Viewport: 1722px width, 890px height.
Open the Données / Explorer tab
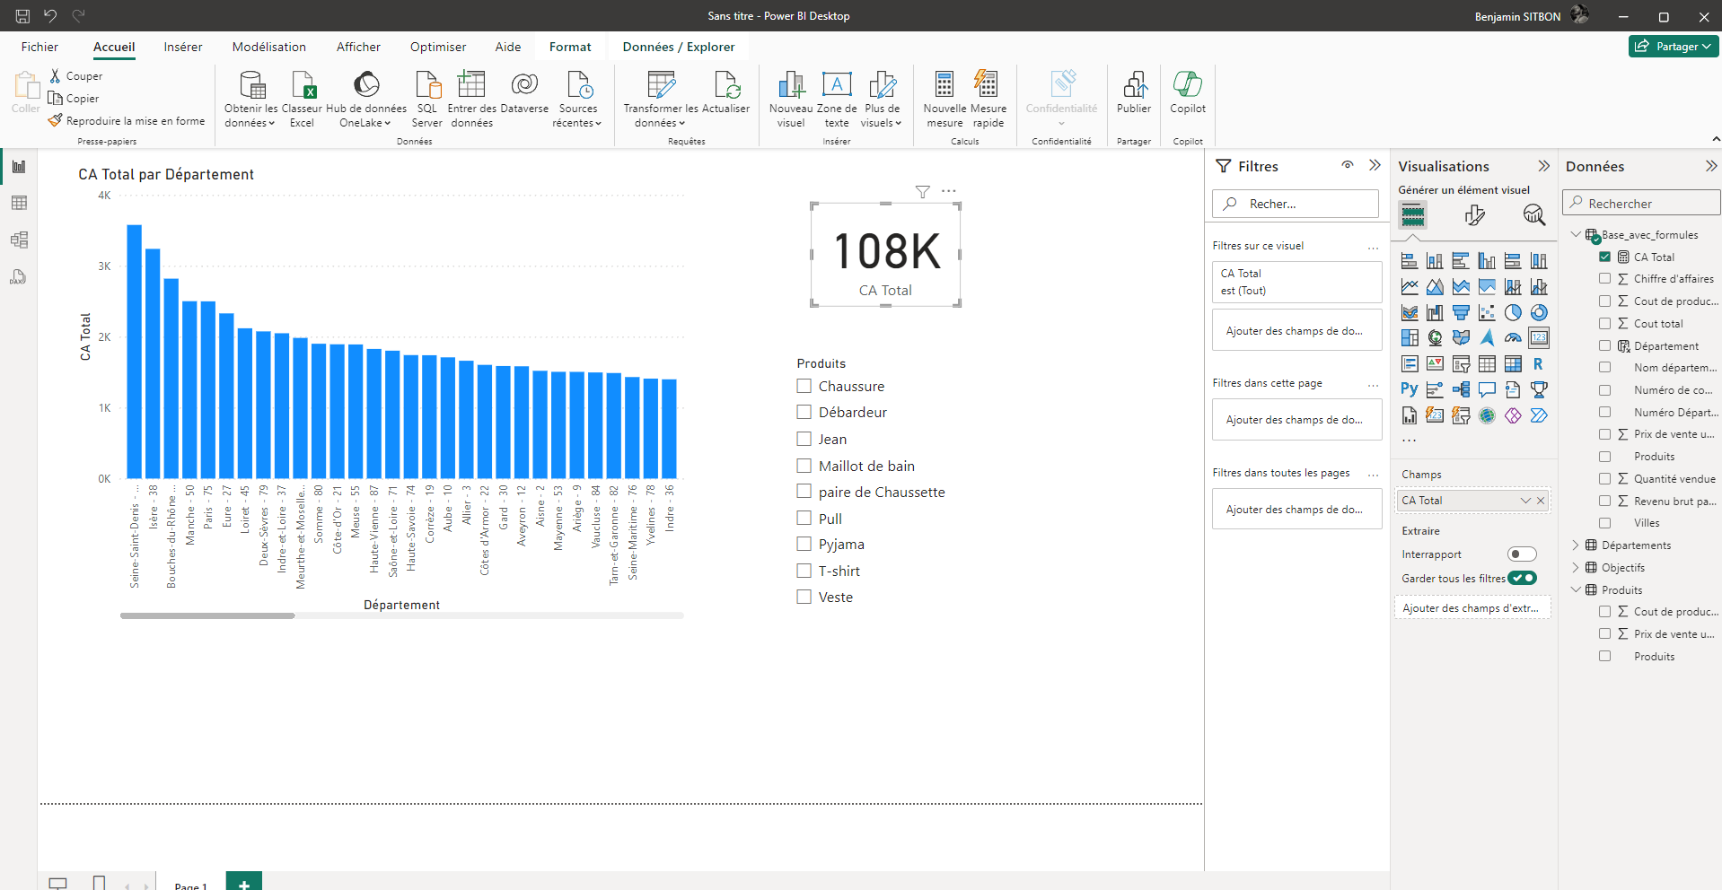(x=679, y=47)
